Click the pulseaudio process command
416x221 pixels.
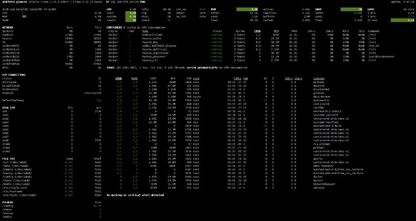(321, 101)
